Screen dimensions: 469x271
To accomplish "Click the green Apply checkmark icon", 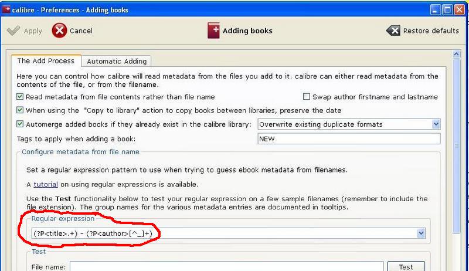I will [x=13, y=31].
